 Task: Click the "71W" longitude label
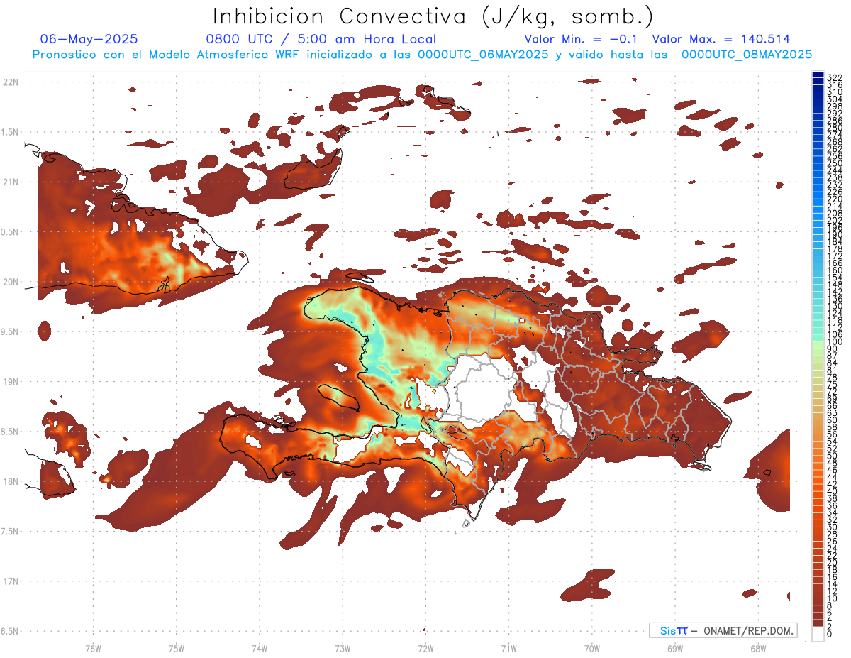(508, 648)
